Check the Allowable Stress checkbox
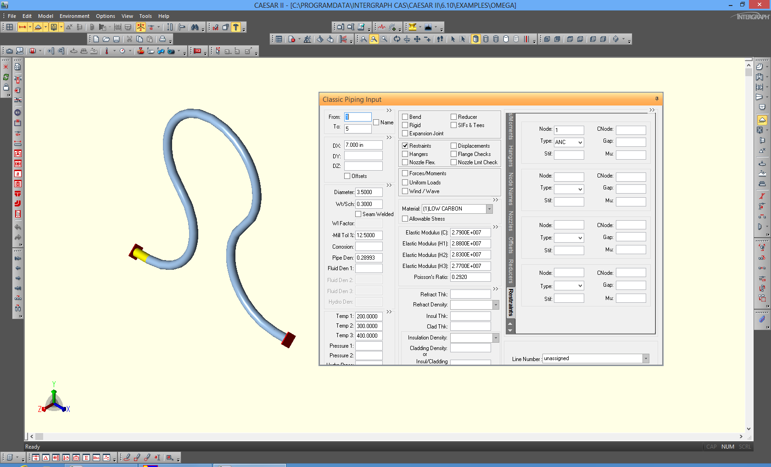This screenshot has height=467, width=771. (x=405, y=219)
